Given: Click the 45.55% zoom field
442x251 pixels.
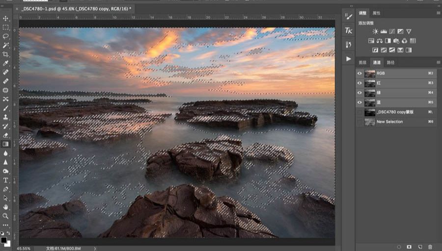Looking at the screenshot, I should coord(23,249).
